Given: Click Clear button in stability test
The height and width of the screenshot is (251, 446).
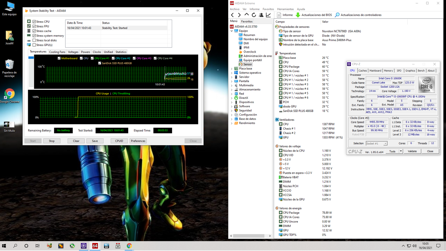Looking at the screenshot, I should (x=76, y=141).
